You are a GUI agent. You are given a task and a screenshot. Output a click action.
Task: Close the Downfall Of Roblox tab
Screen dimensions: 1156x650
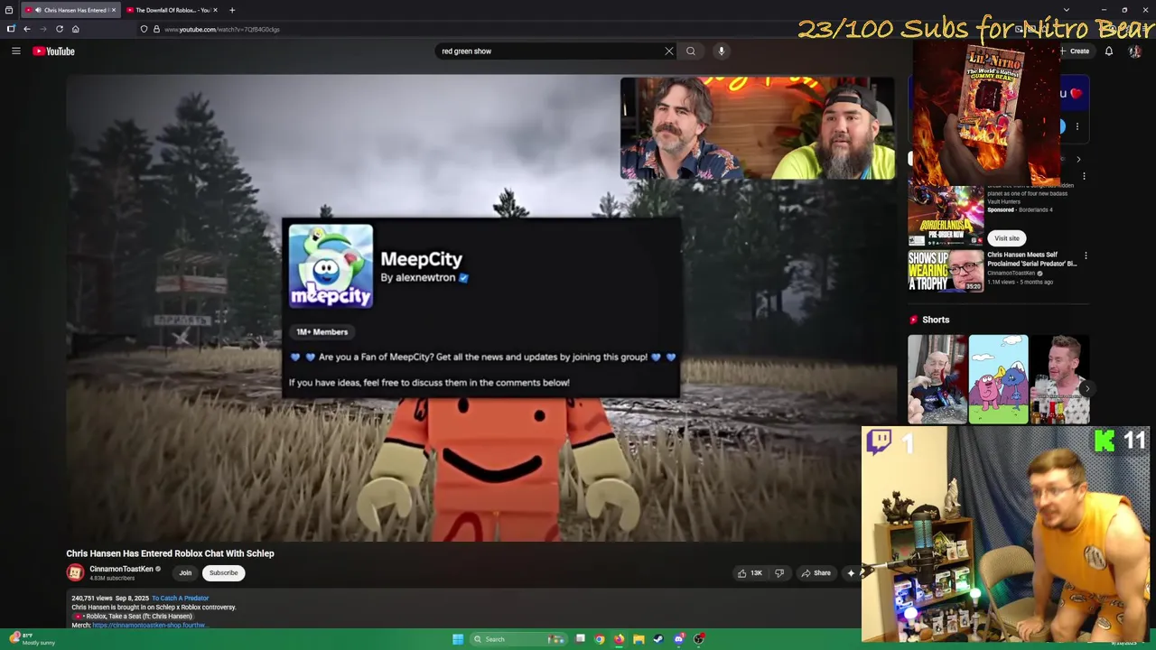[x=217, y=10]
